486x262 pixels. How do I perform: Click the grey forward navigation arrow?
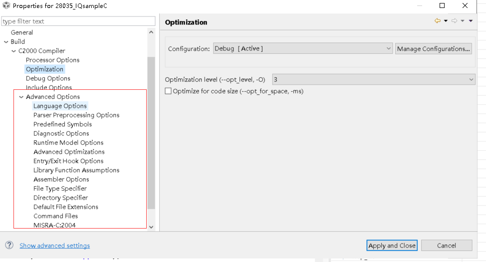point(454,21)
